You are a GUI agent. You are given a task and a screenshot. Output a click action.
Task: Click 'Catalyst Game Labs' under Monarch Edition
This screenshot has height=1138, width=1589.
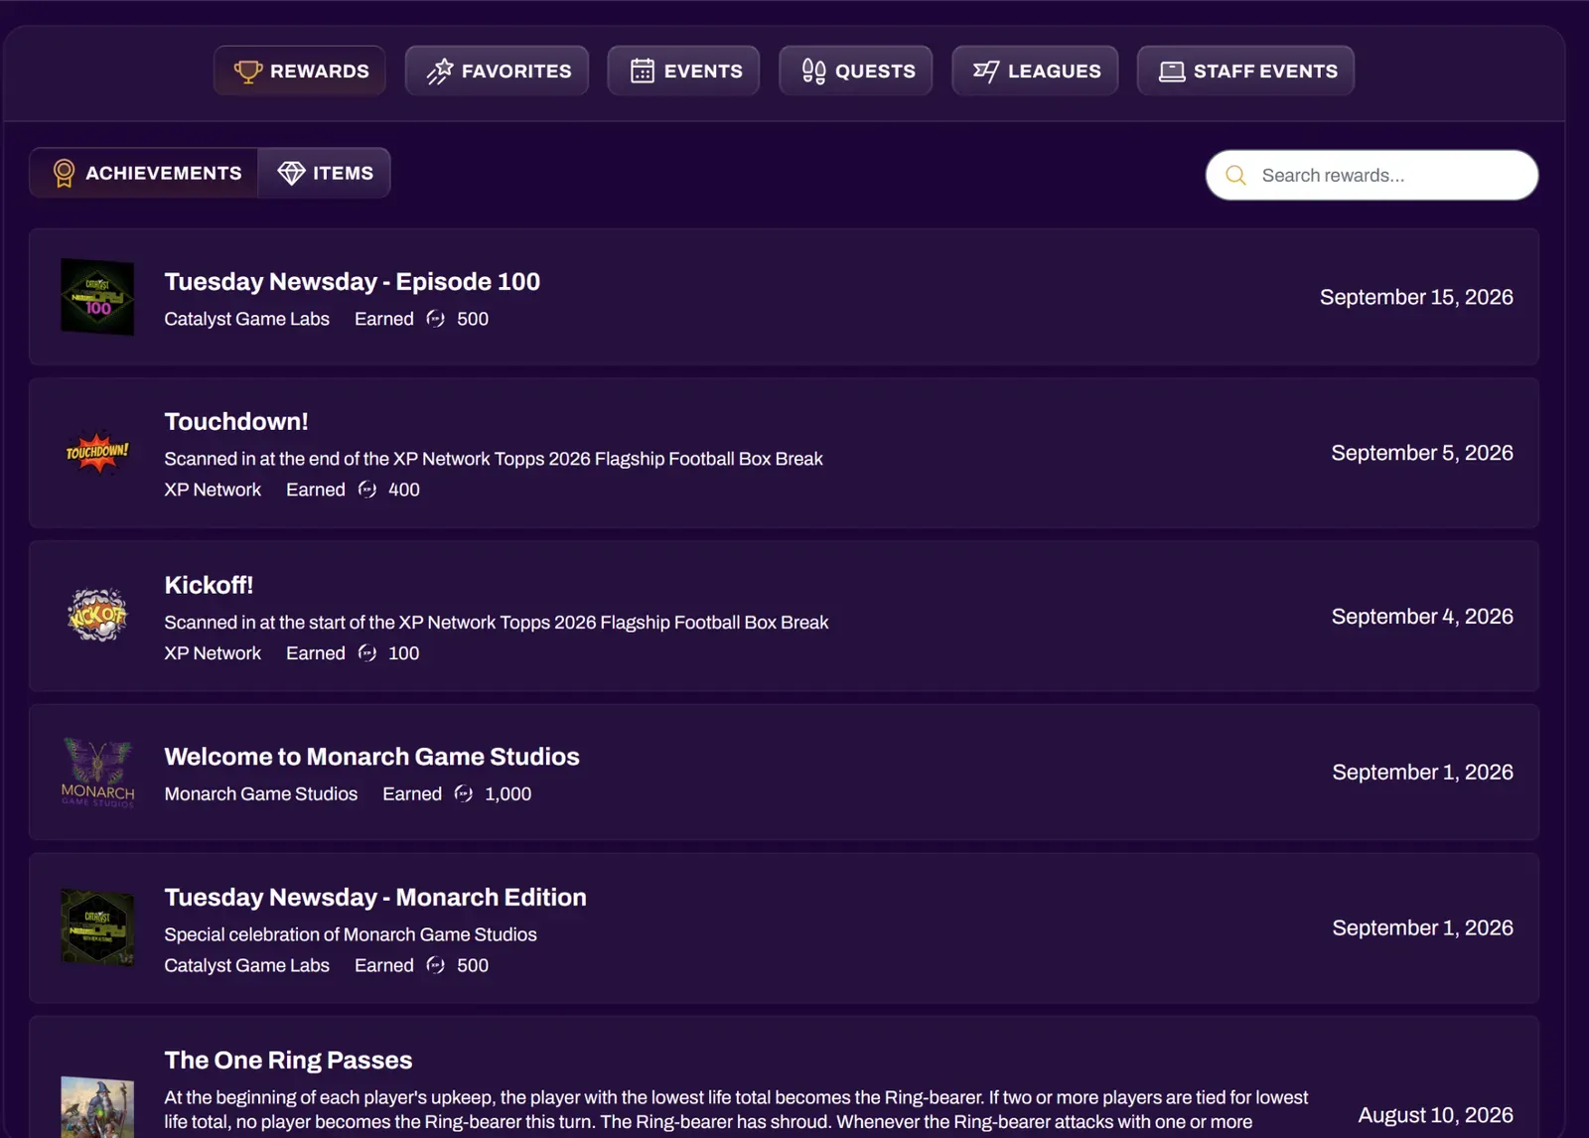pos(246,965)
